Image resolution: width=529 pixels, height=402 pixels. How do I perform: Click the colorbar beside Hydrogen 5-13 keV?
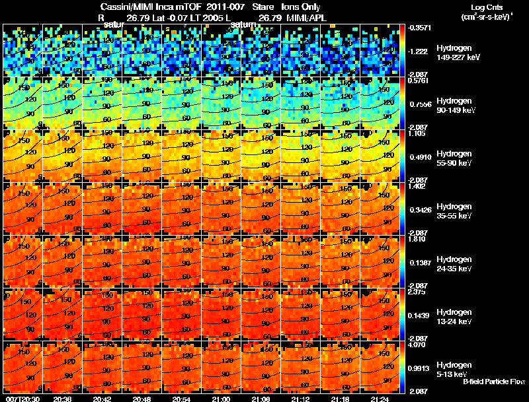[x=402, y=368]
